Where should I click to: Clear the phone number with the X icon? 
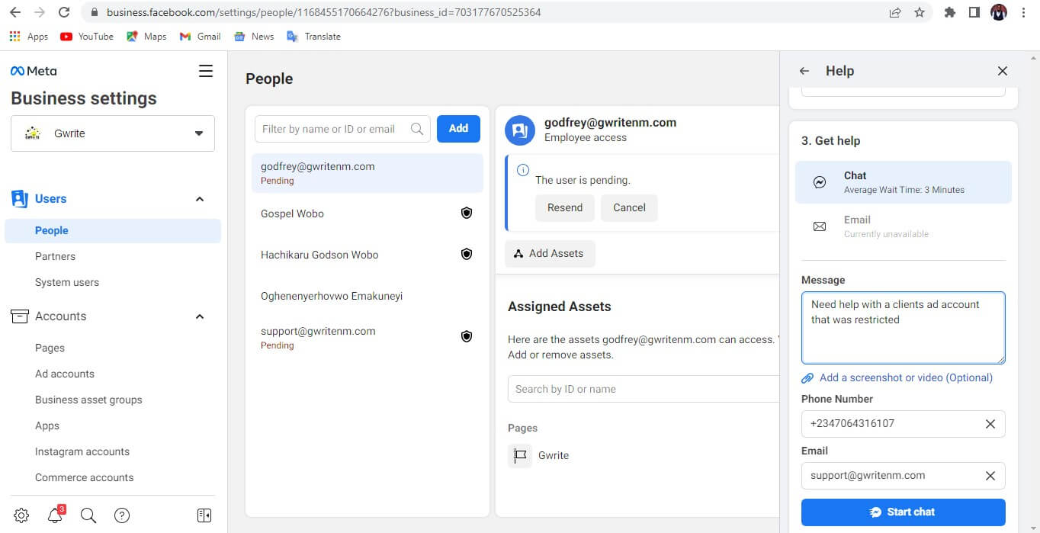pyautogui.click(x=990, y=423)
